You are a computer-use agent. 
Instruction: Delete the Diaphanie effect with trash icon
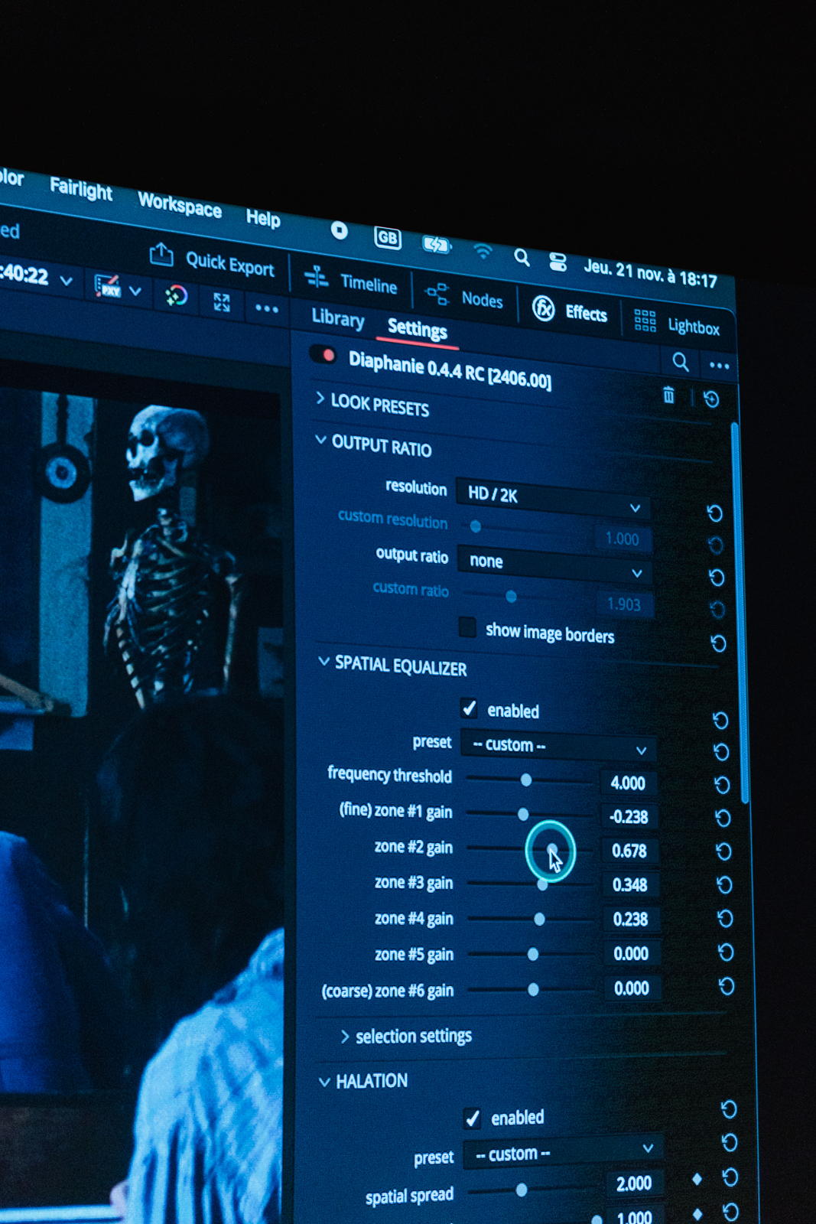pos(668,395)
